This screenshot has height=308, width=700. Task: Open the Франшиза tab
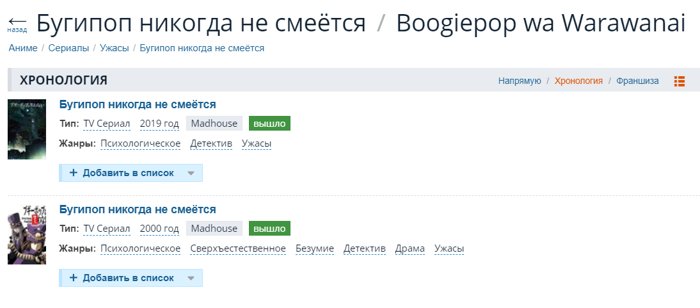tap(637, 81)
